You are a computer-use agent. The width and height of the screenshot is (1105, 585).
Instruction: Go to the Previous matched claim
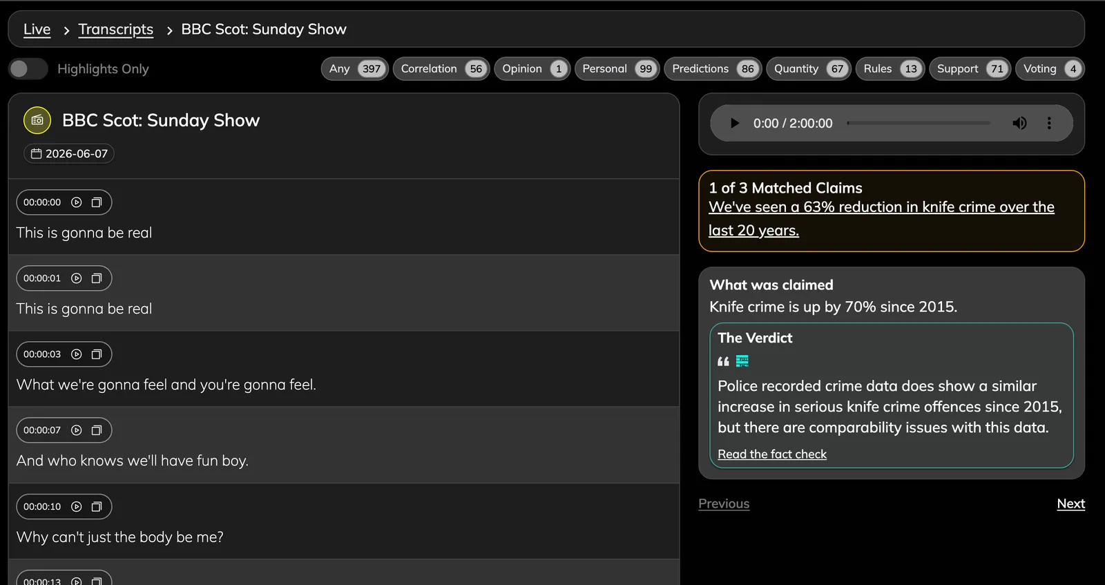click(724, 504)
